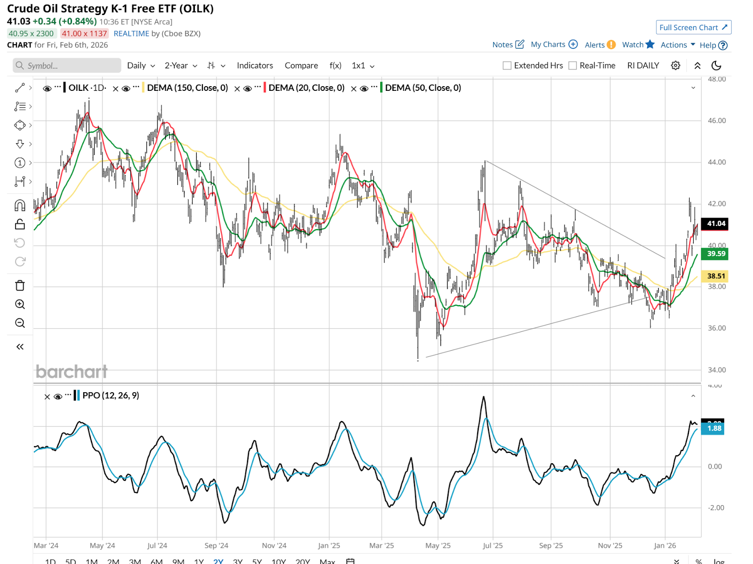
Task: Switch to dark mode moon icon
Action: (x=716, y=65)
